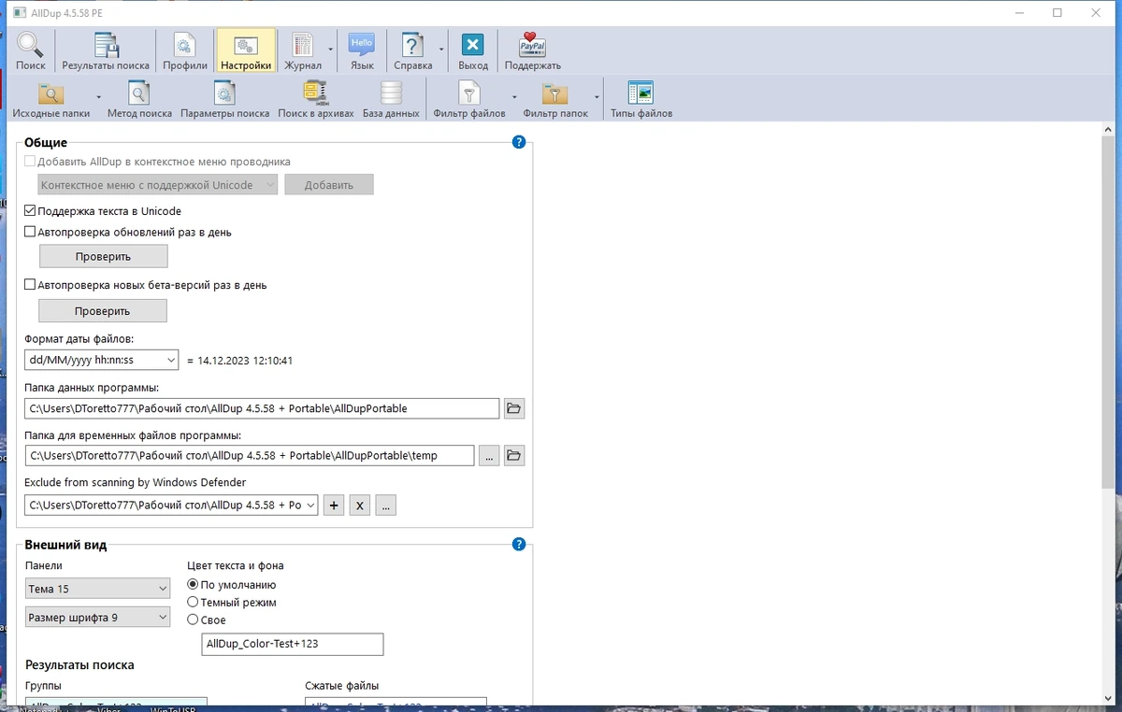Enable Автопроверка новых бета-версий раз в день
This screenshot has height=712, width=1122.
coord(30,285)
